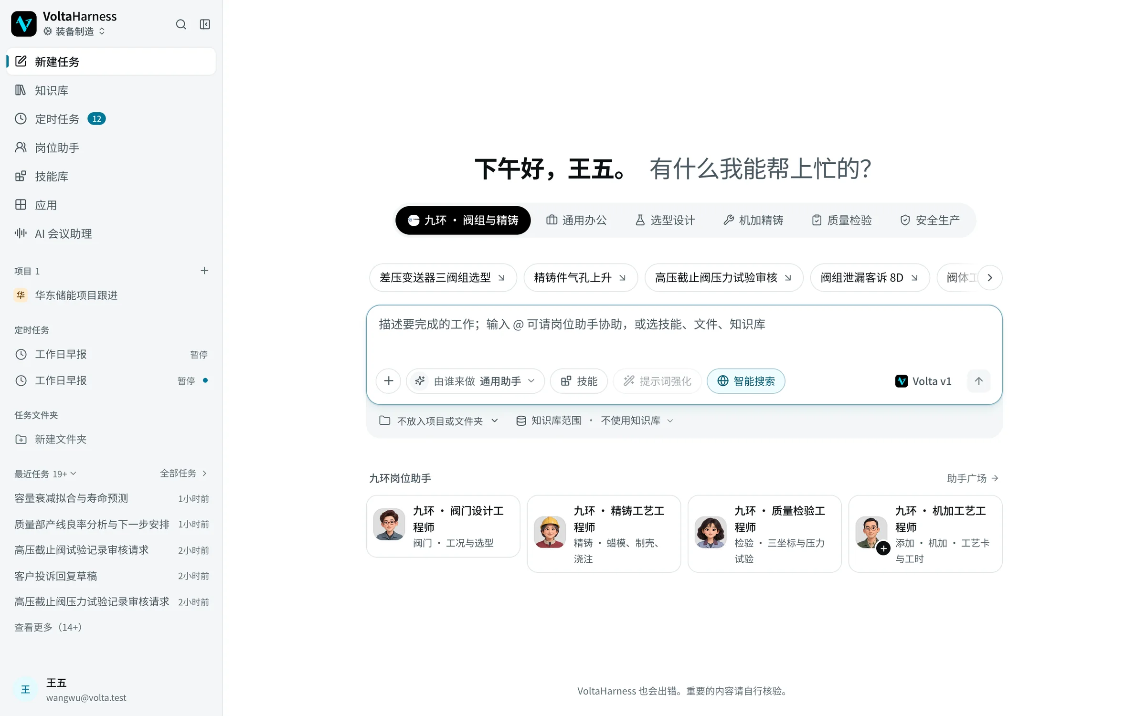The width and height of the screenshot is (1146, 716).
Task: Choose the 精铸件气孔上升 suggestion chip
Action: coord(580,277)
